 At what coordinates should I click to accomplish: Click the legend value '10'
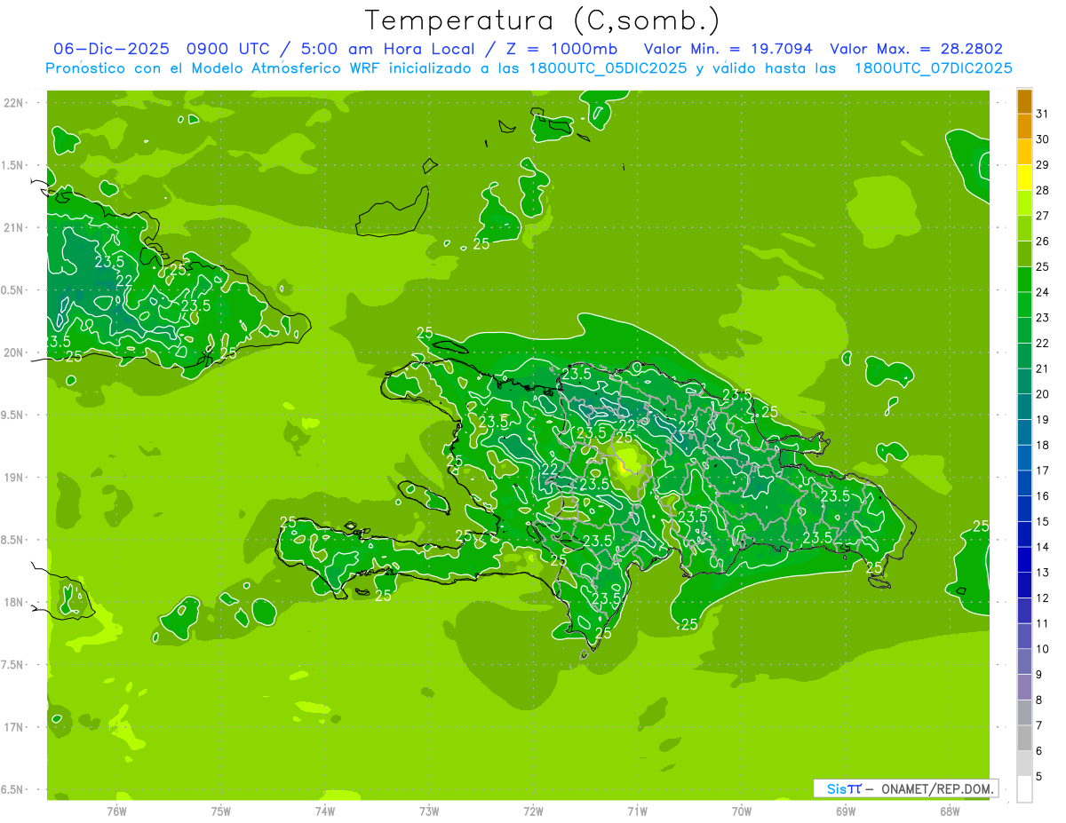(x=1043, y=649)
